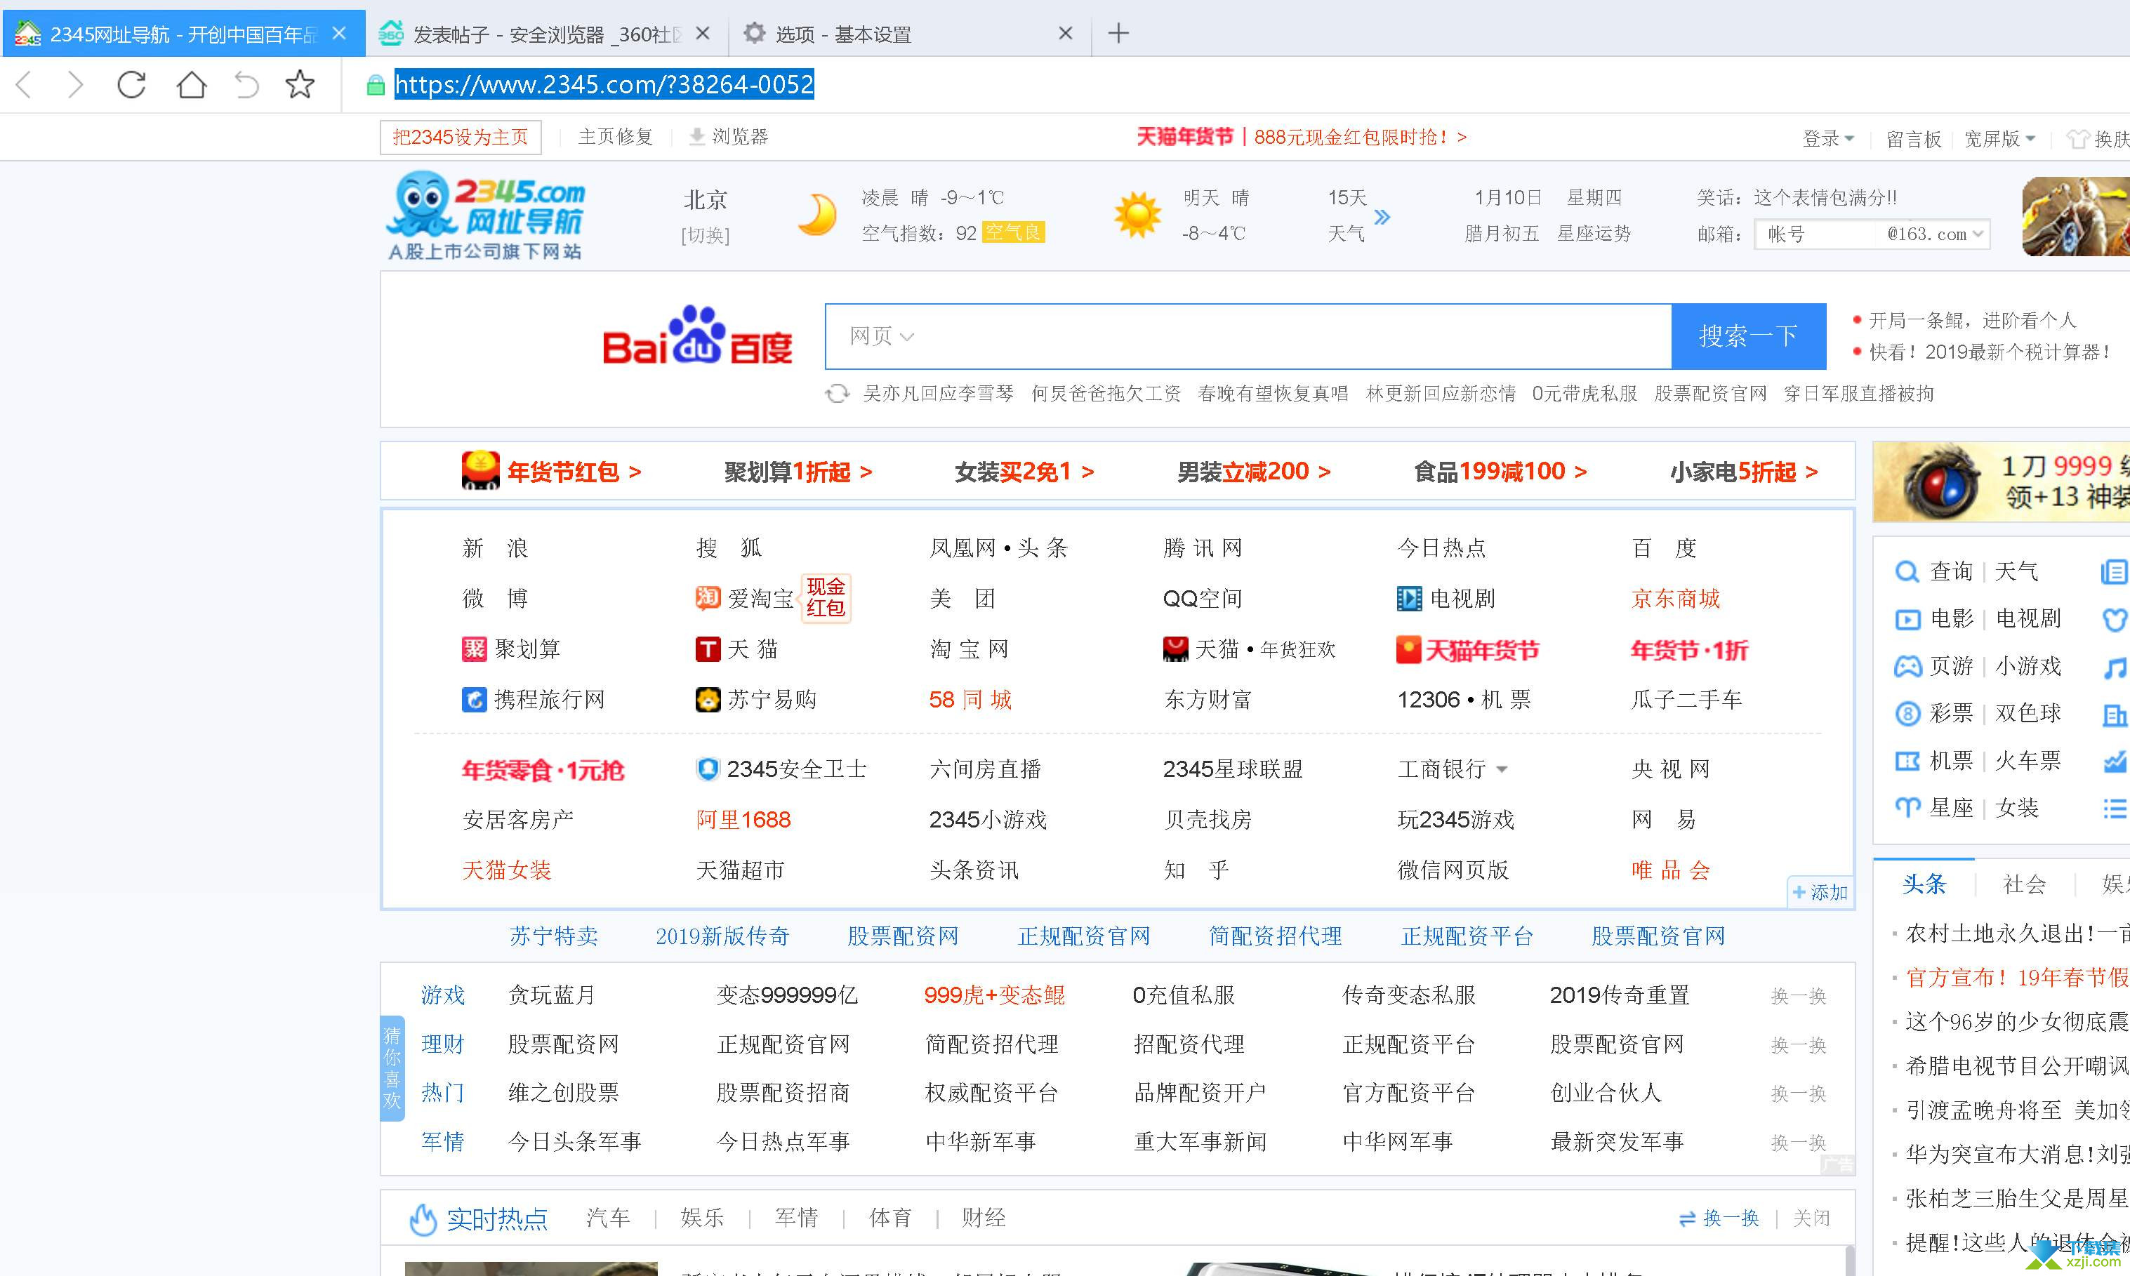Open 留言板 link
The image size is (2130, 1276).
(x=1913, y=138)
